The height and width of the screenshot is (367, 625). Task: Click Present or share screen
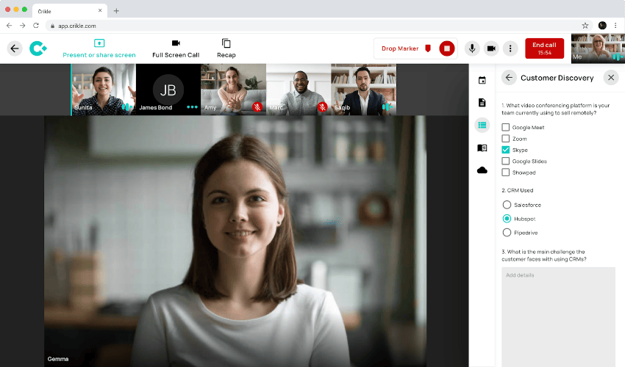[99, 48]
